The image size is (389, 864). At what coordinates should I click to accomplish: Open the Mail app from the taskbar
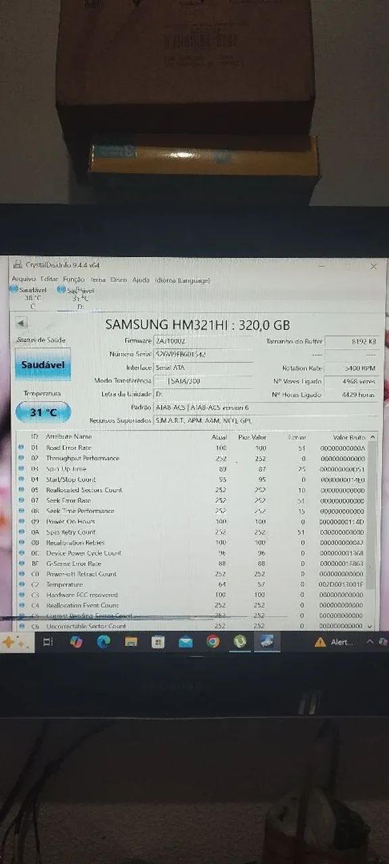coord(186,643)
